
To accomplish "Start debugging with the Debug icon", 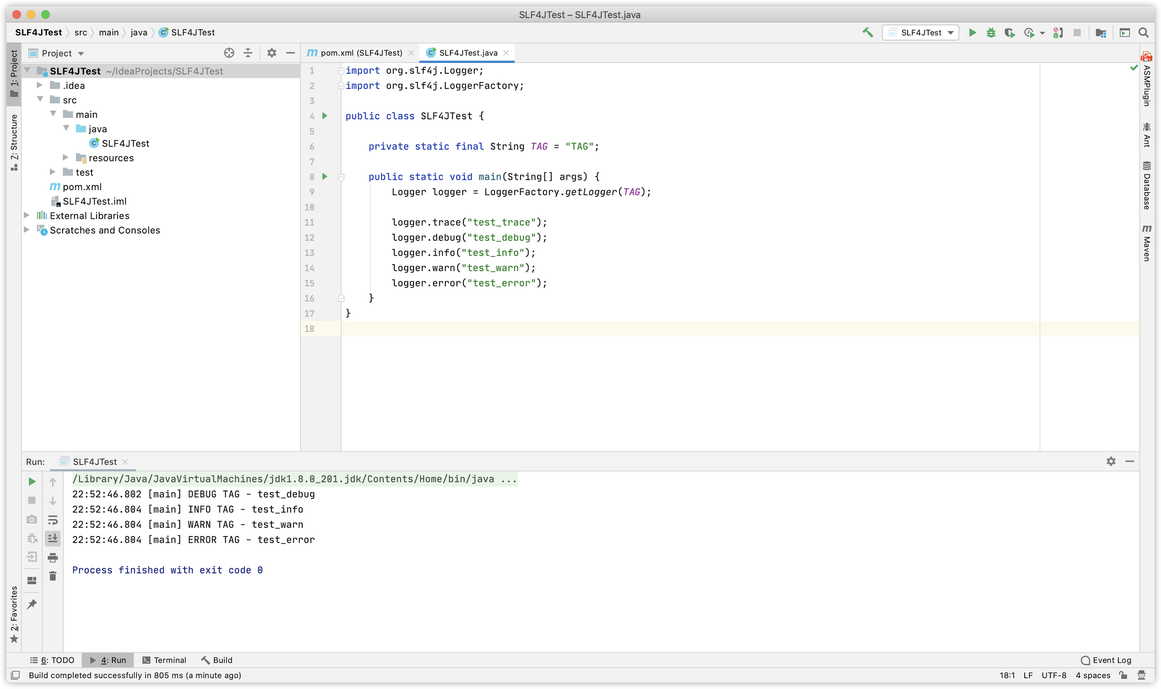I will point(991,33).
